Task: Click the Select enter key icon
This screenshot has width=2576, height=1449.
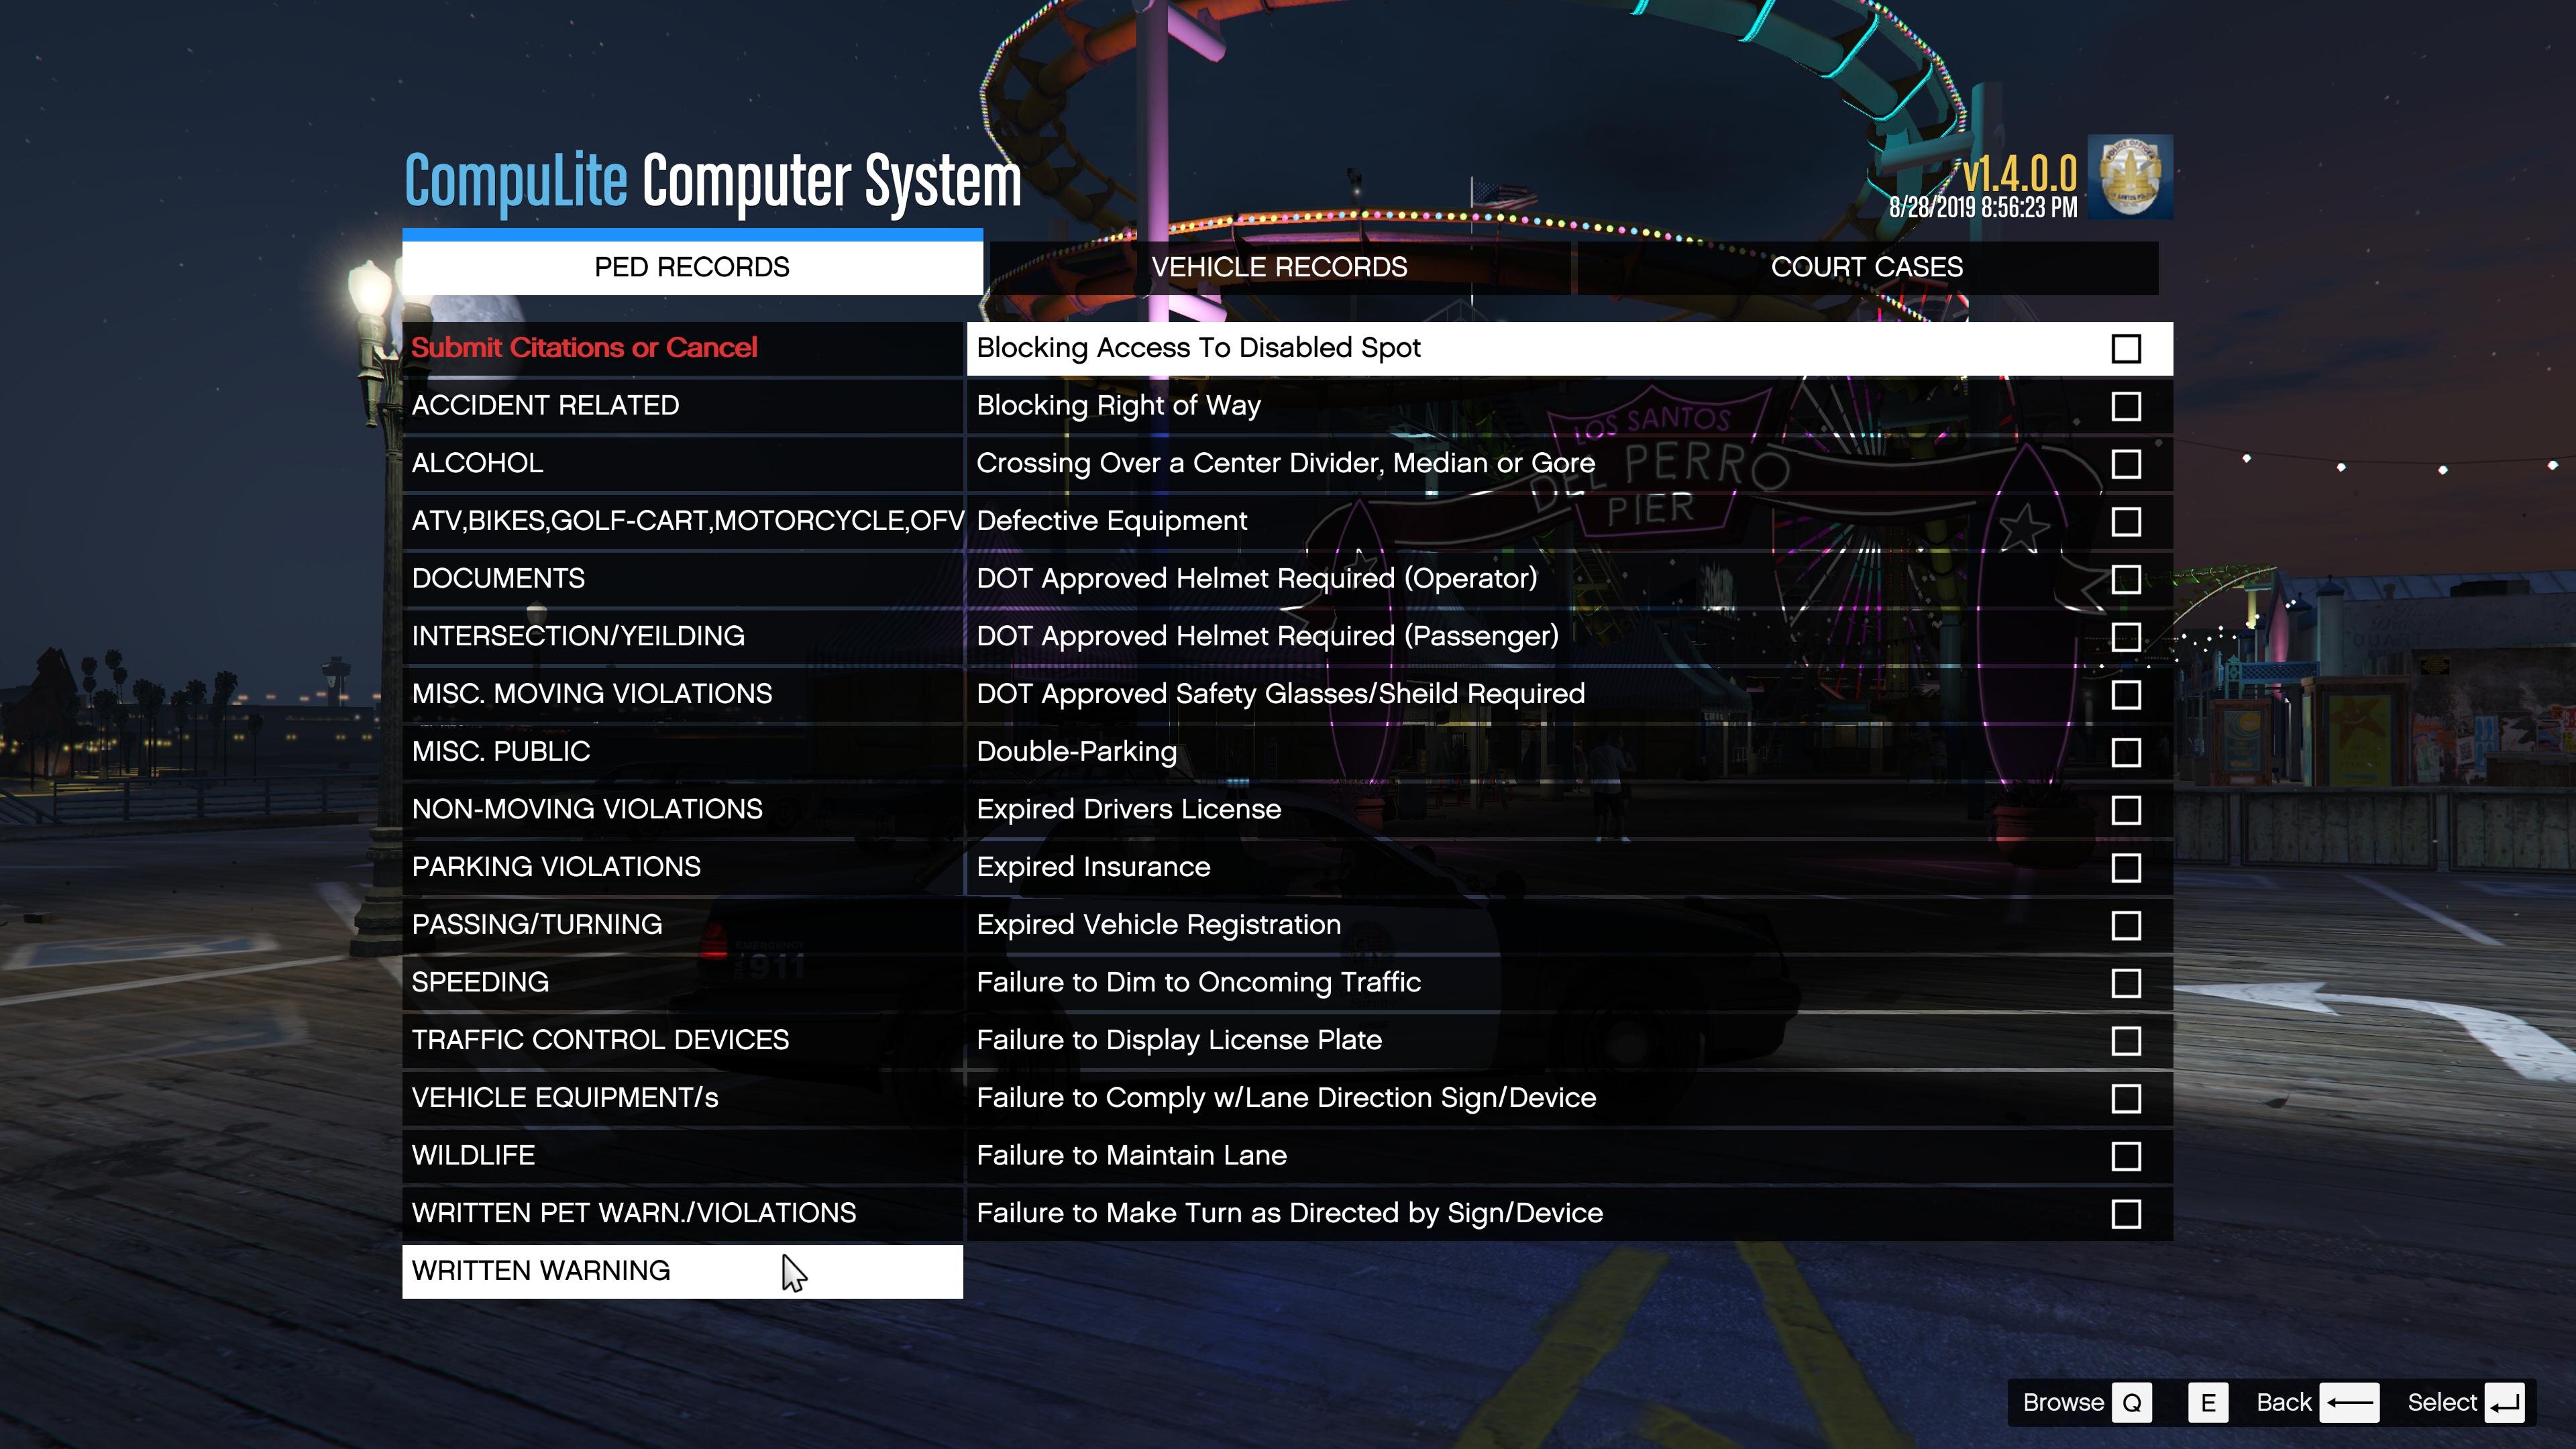Action: (2504, 1402)
